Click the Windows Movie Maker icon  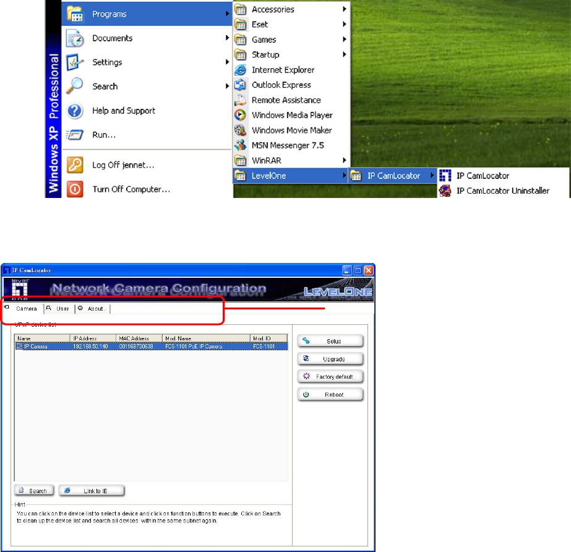241,130
